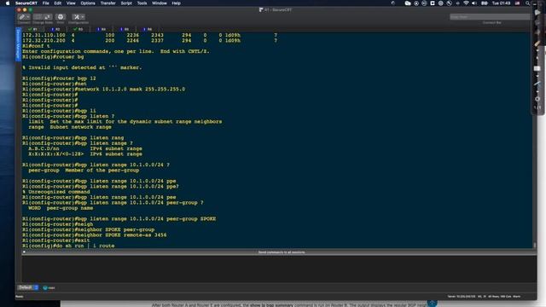546x307 pixels.
Task: Open the Transfer menu
Action: pyautogui.click(x=108, y=3)
